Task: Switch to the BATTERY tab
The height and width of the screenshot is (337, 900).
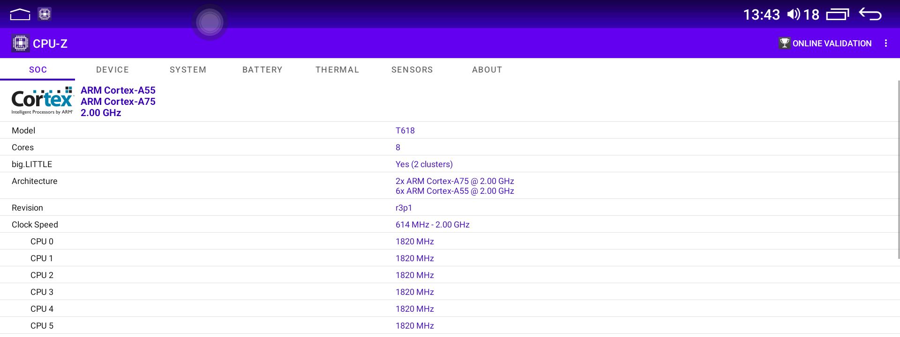Action: [262, 70]
